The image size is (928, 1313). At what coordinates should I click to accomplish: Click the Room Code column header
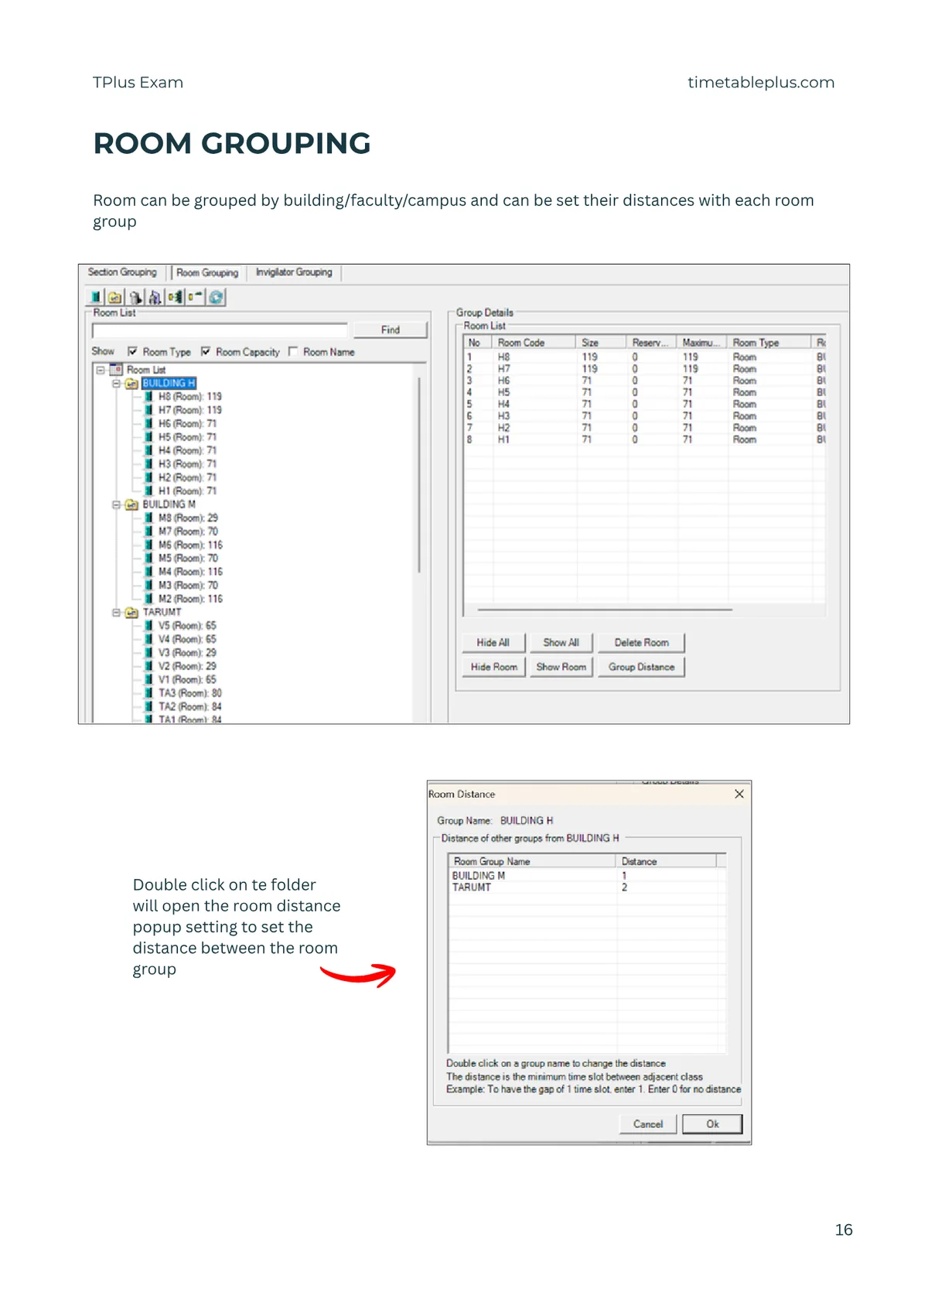click(534, 343)
